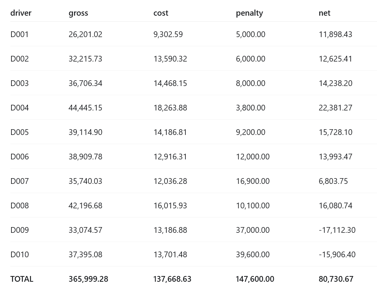
Task: Select the TOTAL row label
Action: 22,279
